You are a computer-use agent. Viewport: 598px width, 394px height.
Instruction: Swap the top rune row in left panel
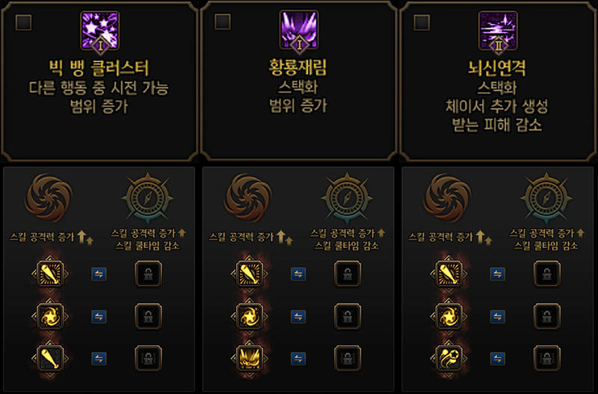coord(99,274)
